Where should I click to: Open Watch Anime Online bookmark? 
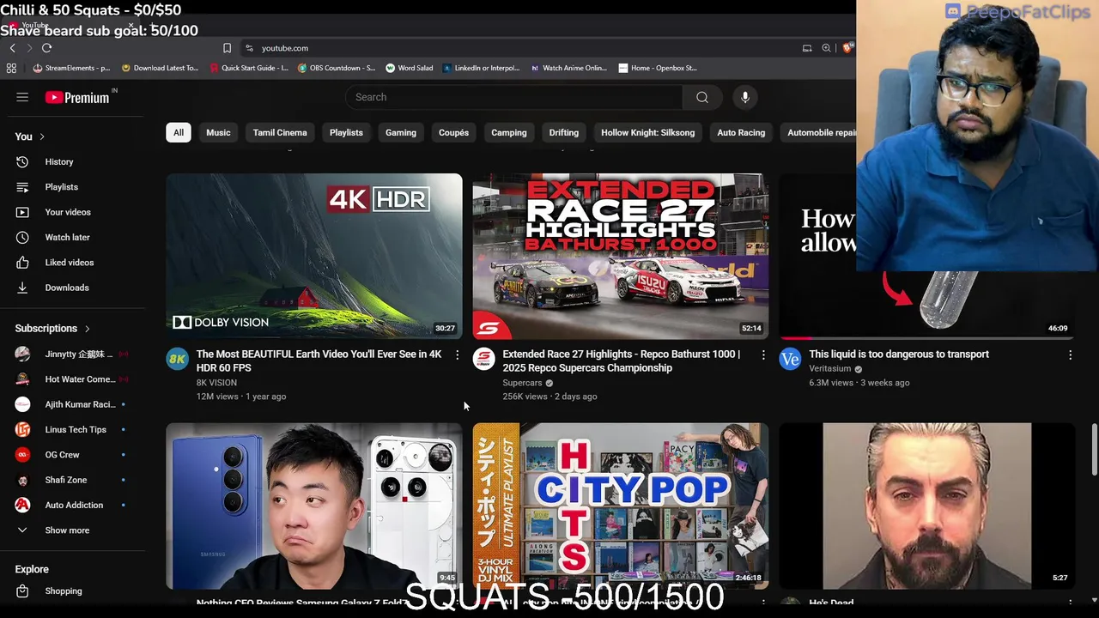(x=568, y=68)
